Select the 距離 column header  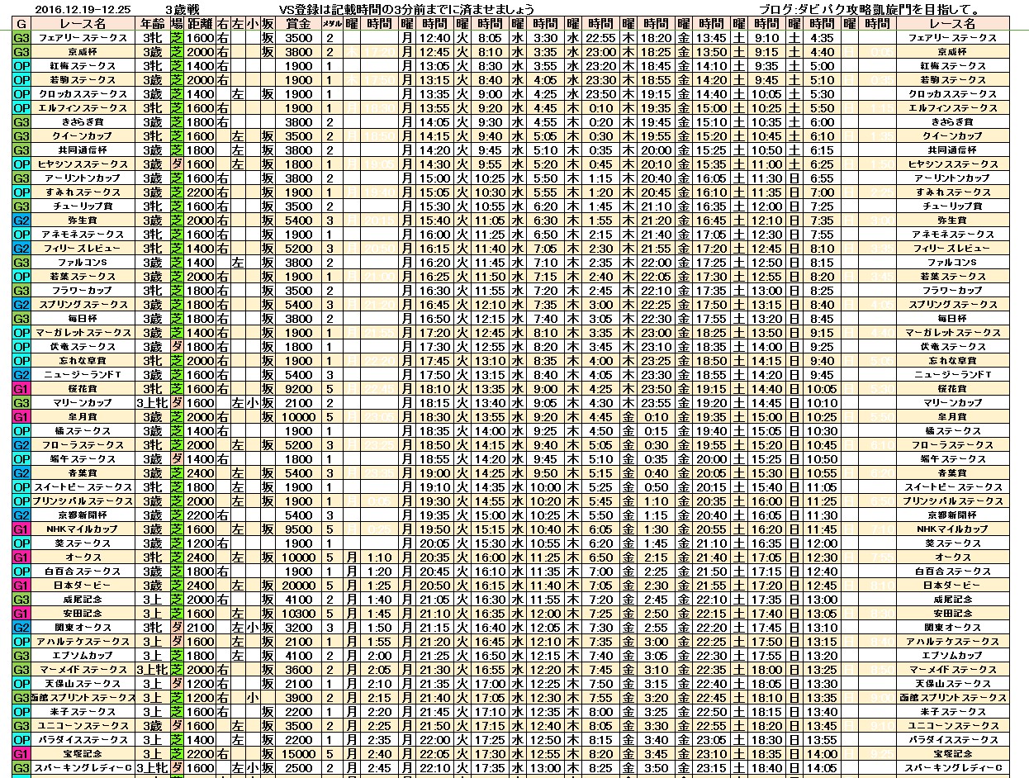(200, 24)
